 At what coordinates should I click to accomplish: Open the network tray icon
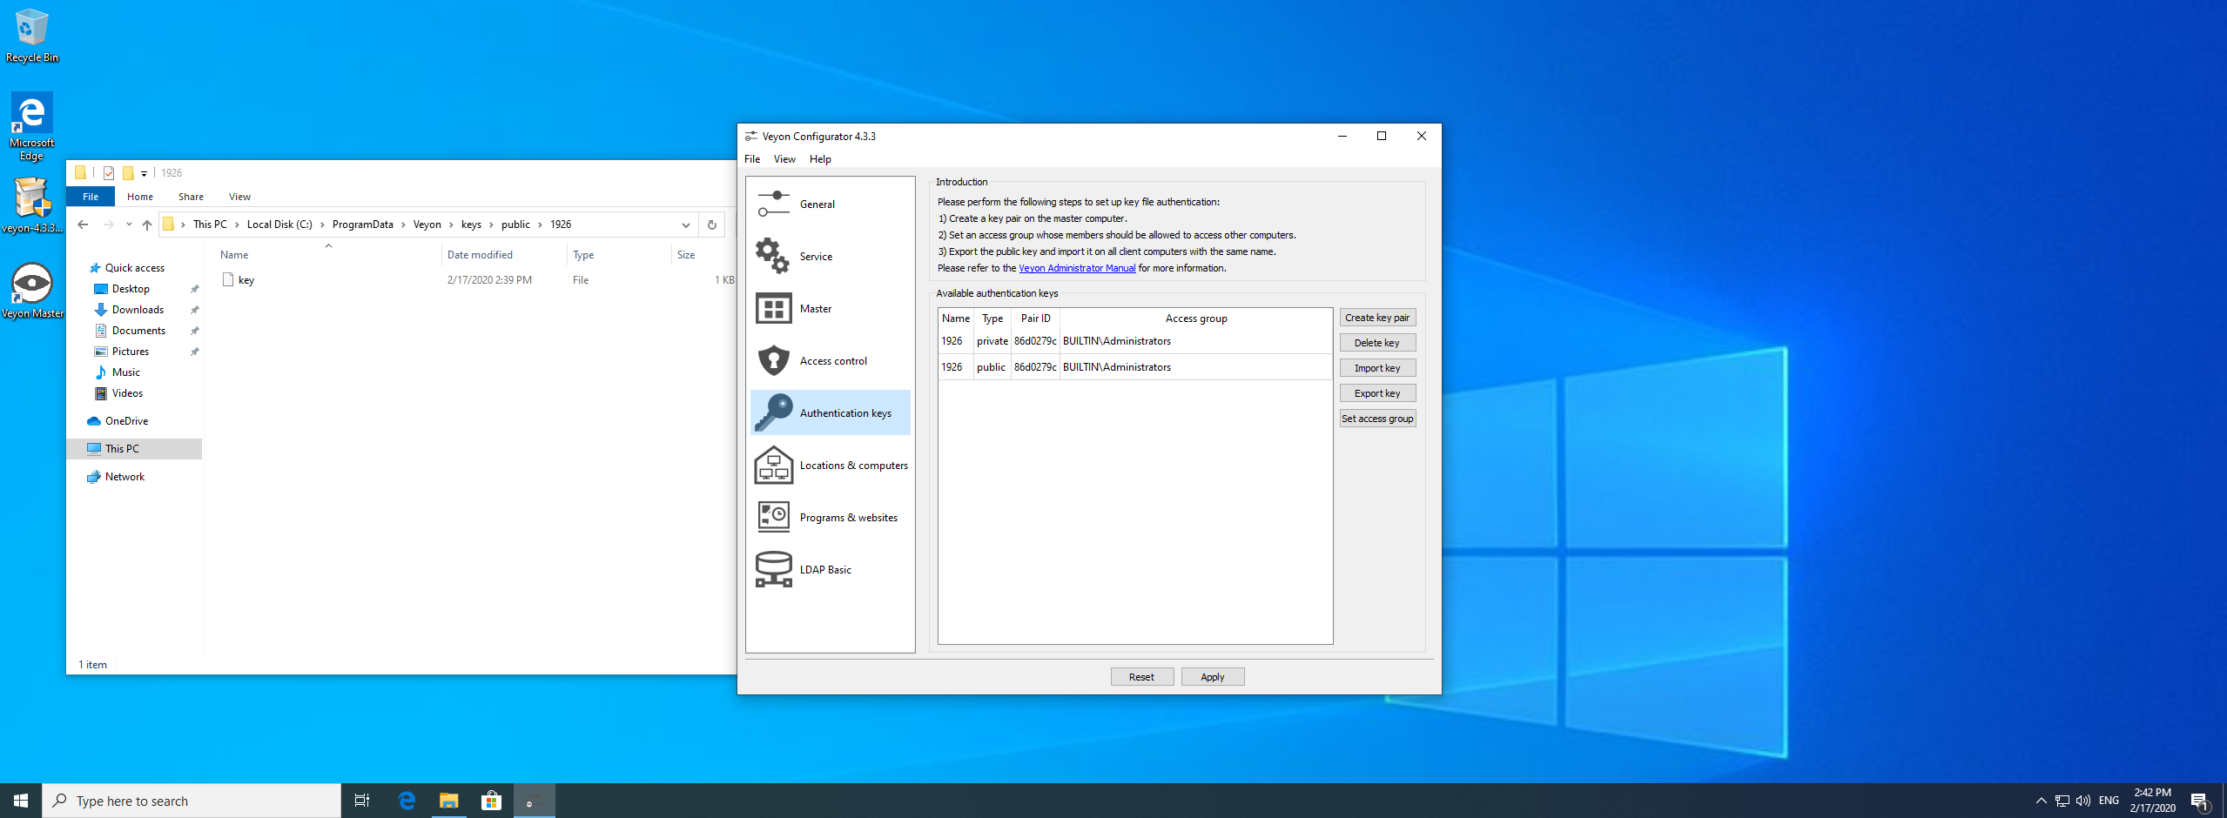pos(2062,801)
